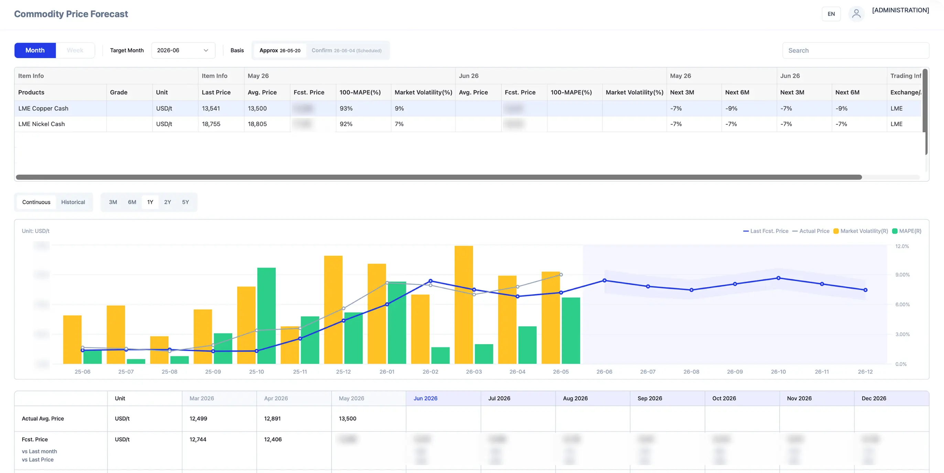Select the LME Nickel Cash row

[468, 124]
